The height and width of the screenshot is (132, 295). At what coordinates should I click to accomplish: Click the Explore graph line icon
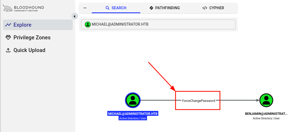tap(8, 25)
